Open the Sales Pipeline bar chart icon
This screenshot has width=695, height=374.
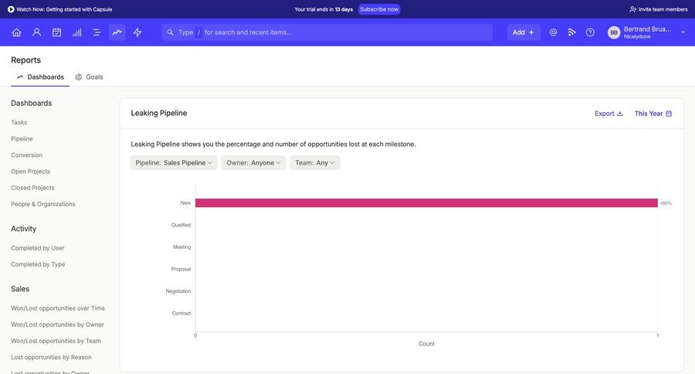click(x=76, y=32)
